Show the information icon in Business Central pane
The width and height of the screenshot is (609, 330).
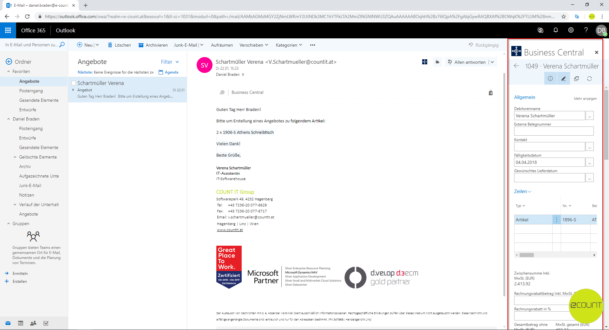pyautogui.click(x=550, y=79)
